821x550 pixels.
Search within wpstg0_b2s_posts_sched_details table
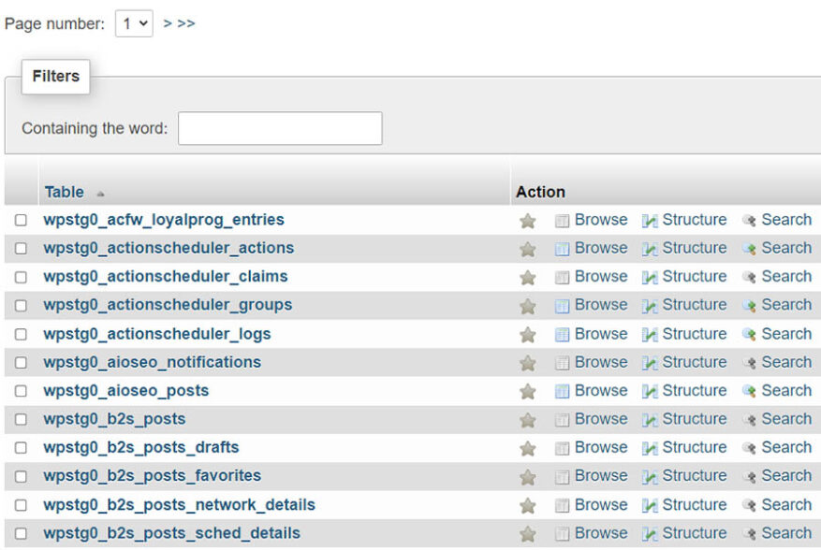[784, 532]
